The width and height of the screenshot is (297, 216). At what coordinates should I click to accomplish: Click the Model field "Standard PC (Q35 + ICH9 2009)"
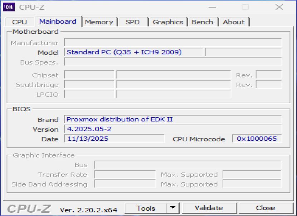click(133, 52)
